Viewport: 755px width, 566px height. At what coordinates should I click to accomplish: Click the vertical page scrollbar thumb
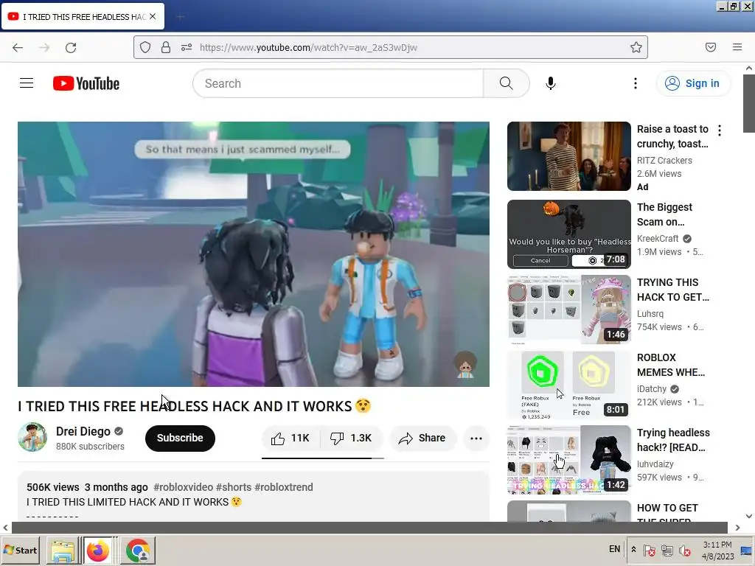(x=749, y=103)
